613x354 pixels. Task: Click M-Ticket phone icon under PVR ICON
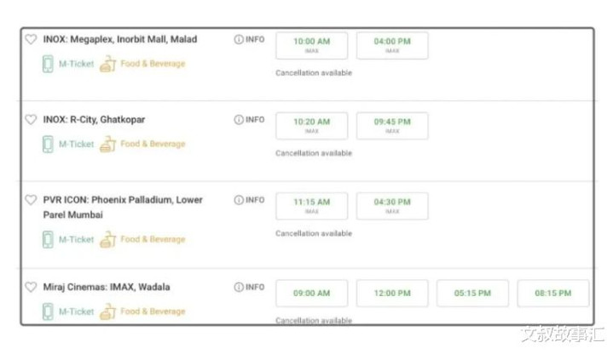pos(48,240)
